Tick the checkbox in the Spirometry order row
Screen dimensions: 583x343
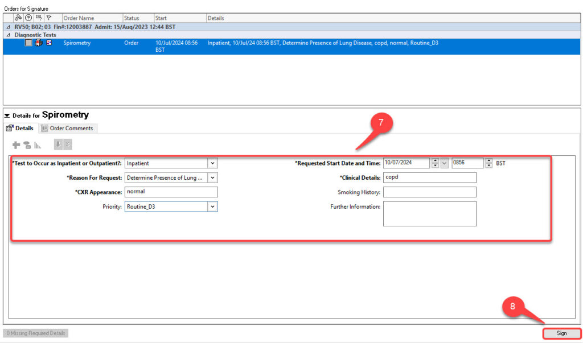click(x=28, y=43)
